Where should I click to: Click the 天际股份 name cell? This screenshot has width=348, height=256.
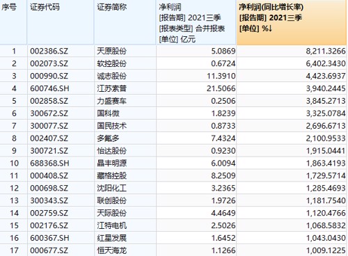(111, 214)
